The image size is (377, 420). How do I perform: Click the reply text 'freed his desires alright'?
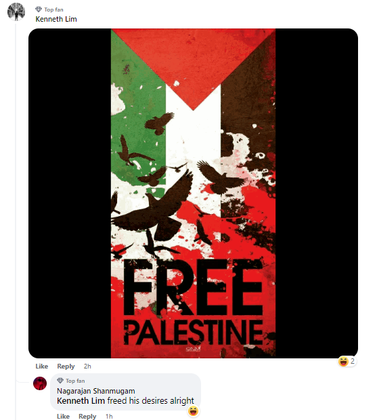151,401
